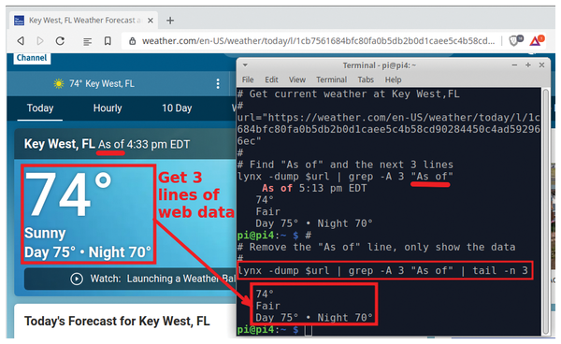
Task: Close the Terminal pi@pi4 window
Action: pos(541,65)
